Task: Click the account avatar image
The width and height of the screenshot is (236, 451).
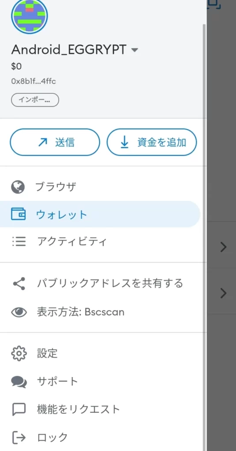Action: (x=30, y=16)
